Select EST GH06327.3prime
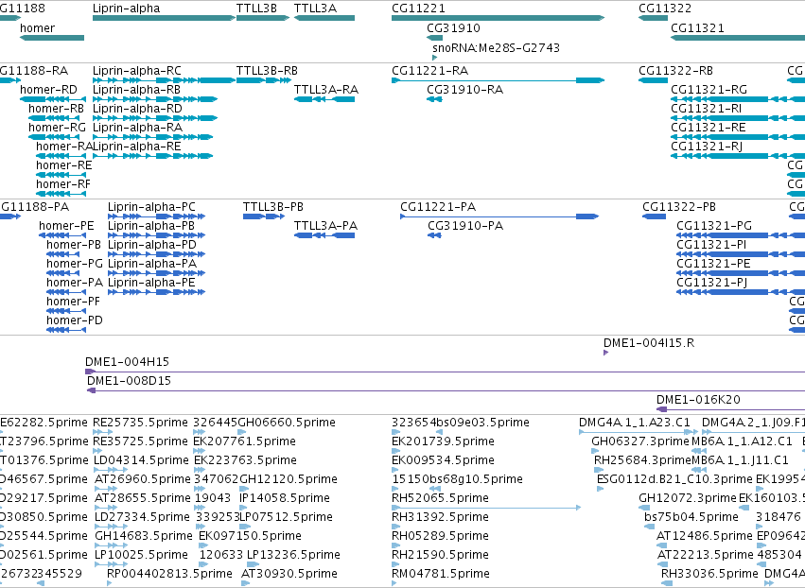The height and width of the screenshot is (588, 805). coord(640,441)
